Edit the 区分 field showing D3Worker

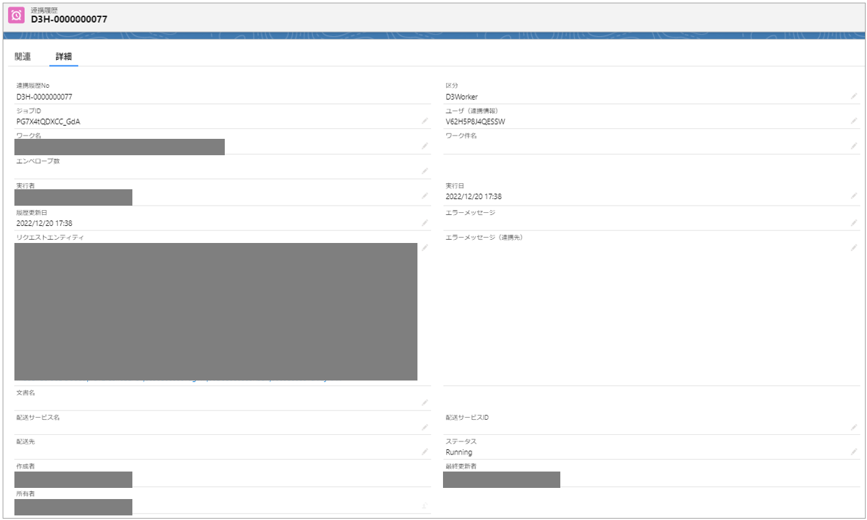[x=854, y=96]
